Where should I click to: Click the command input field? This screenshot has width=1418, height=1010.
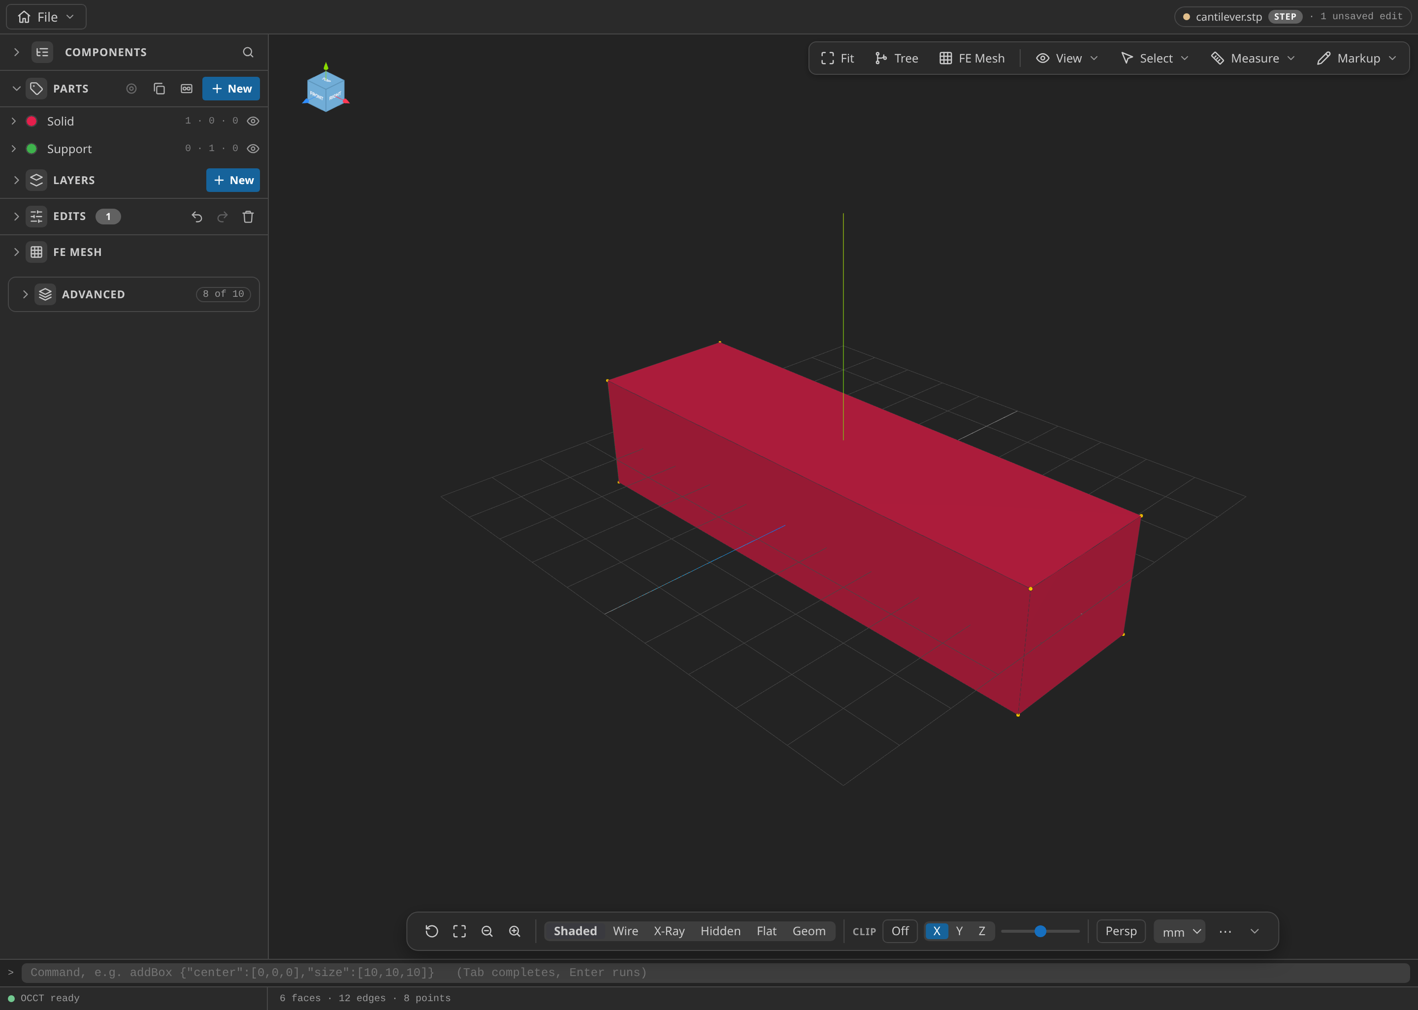pyautogui.click(x=715, y=973)
